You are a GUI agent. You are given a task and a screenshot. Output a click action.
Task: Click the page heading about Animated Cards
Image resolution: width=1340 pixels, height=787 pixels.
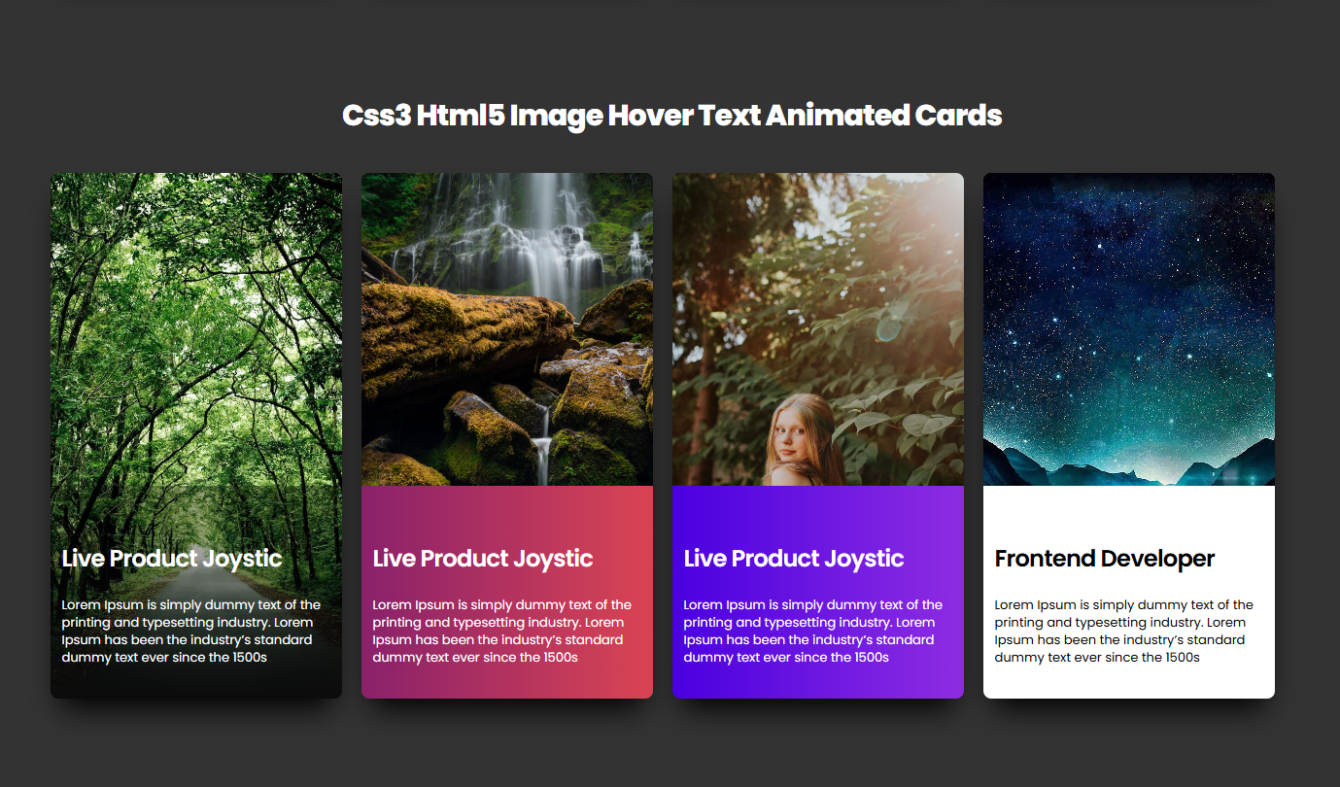pos(671,116)
